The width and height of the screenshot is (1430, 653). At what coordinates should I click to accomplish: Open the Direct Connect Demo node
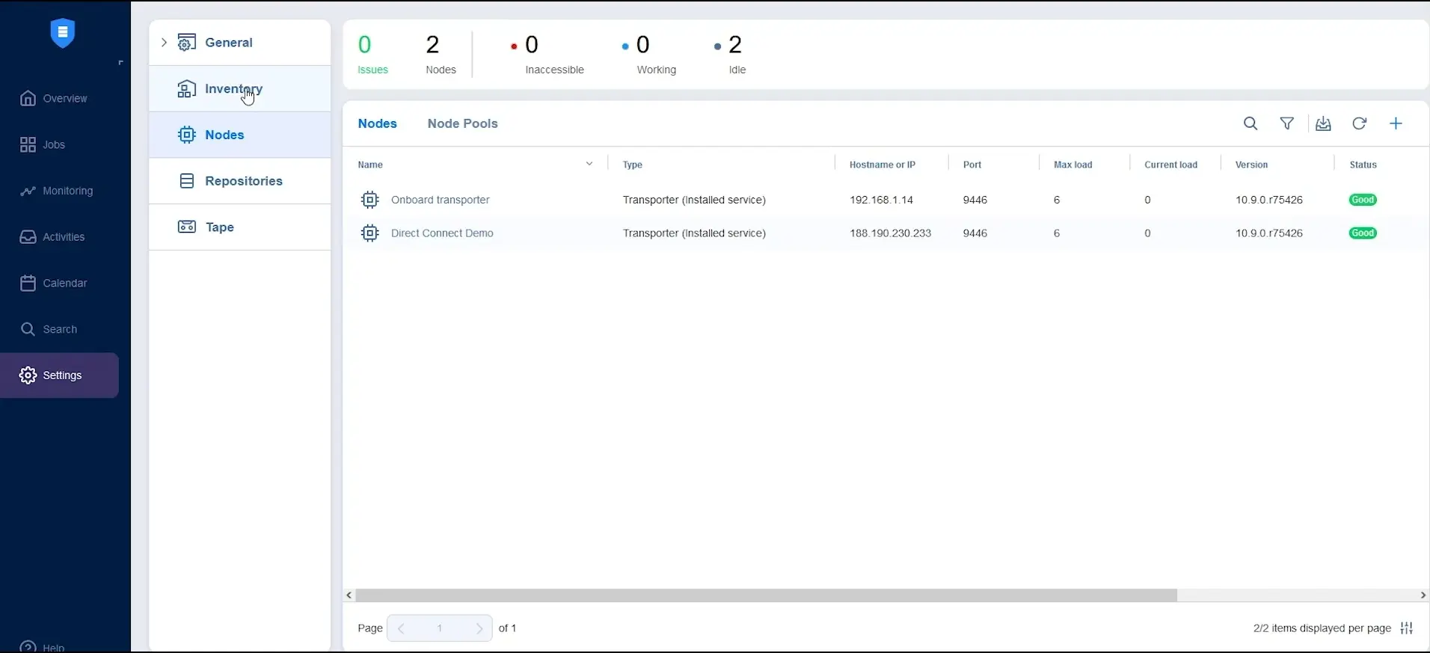click(442, 233)
